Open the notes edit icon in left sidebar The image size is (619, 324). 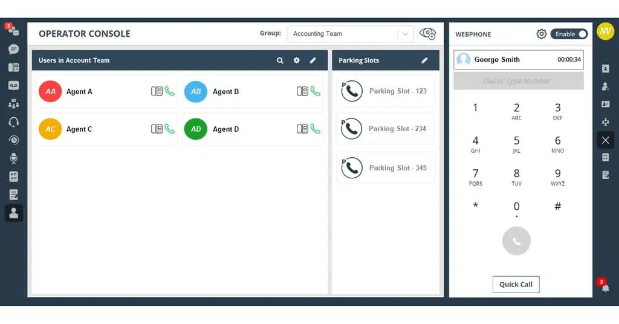point(13,195)
